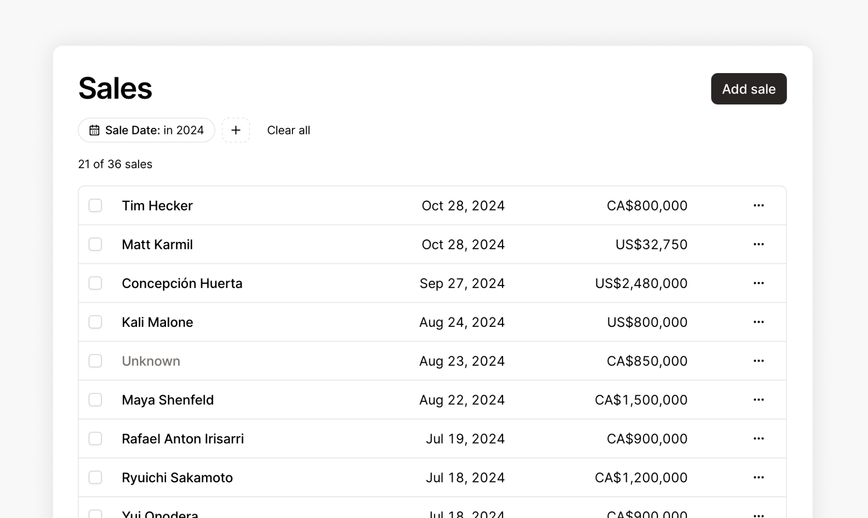Open more options for Rafael Anton Irisarri sale
Image resolution: width=868 pixels, height=518 pixels.
tap(758, 438)
